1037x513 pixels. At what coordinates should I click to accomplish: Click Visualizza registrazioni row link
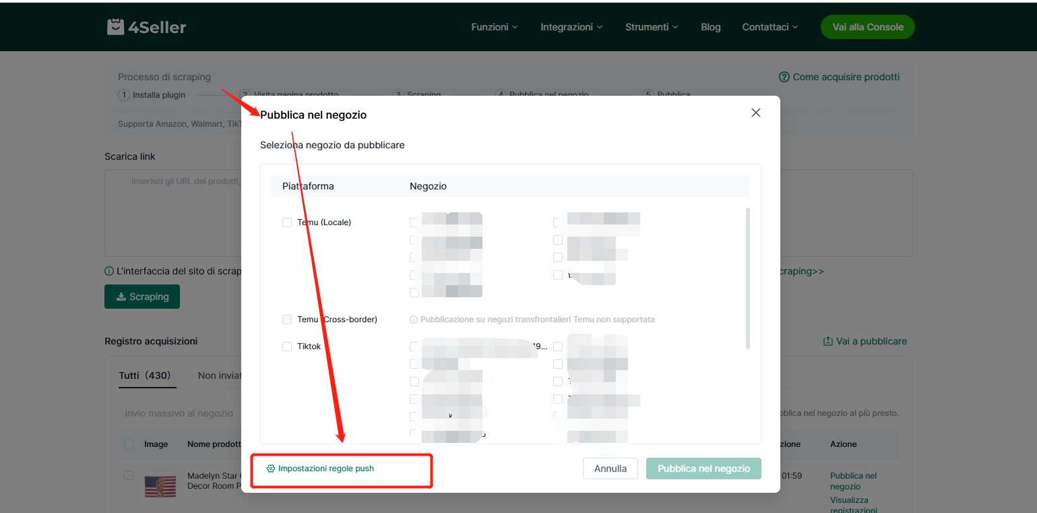tap(854, 505)
